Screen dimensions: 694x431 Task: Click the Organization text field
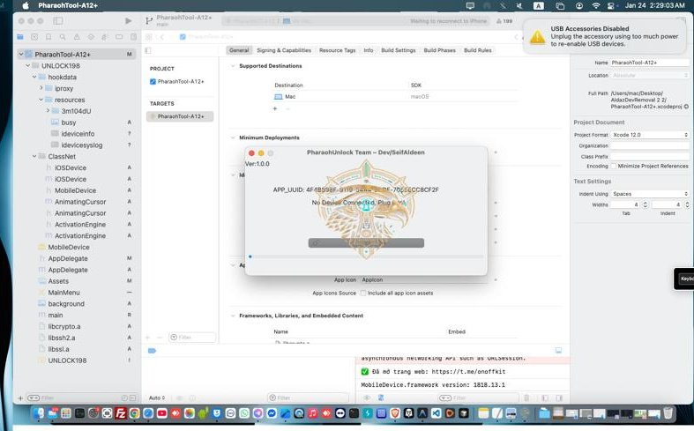650,145
